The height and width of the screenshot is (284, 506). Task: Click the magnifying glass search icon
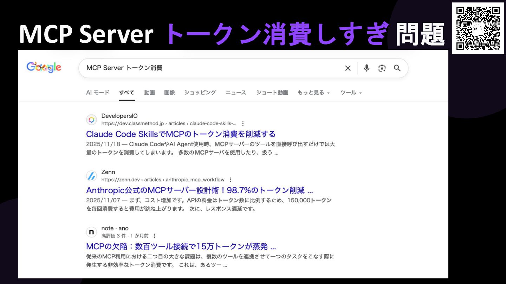click(397, 68)
